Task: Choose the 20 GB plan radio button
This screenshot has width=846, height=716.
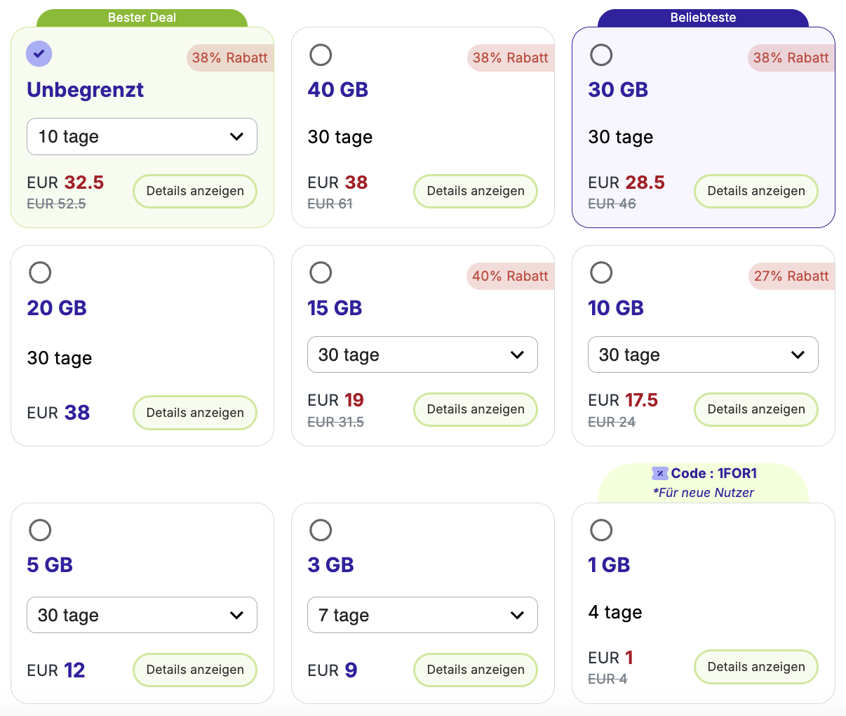Action: point(40,272)
